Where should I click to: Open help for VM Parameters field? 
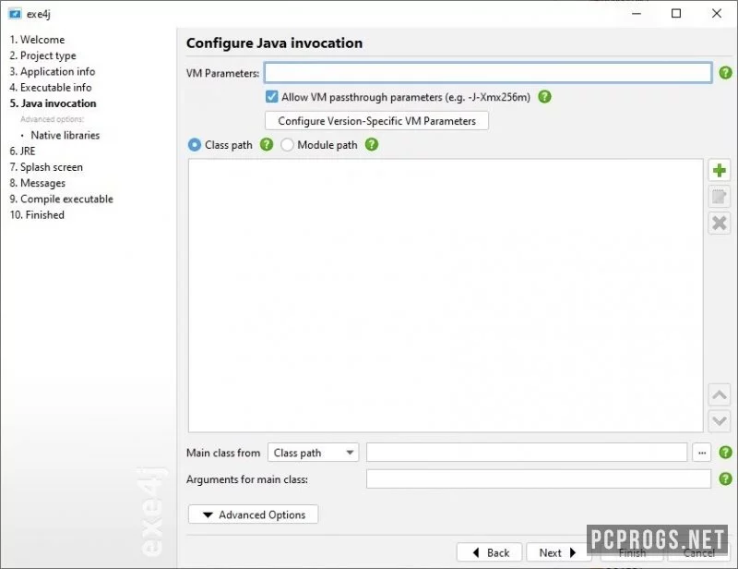coord(725,73)
